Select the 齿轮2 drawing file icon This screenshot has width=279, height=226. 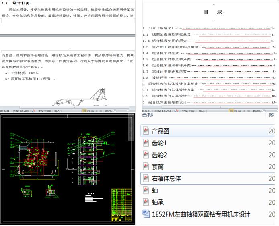[x=146, y=155]
